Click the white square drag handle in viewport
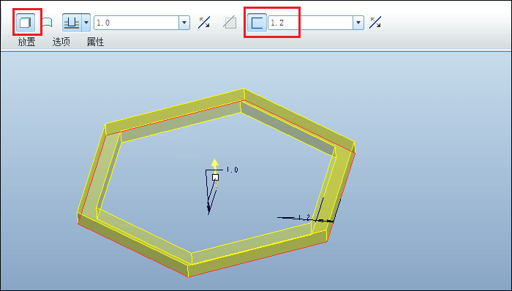Screen dimensions: 512x291 click(x=215, y=177)
